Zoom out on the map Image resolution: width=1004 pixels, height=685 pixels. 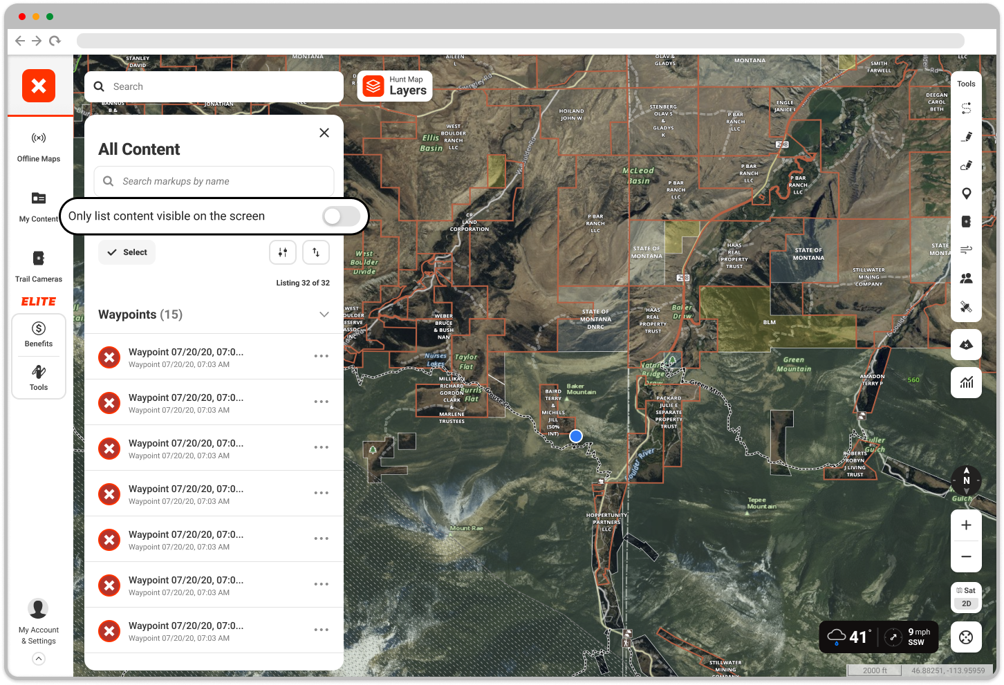click(967, 556)
